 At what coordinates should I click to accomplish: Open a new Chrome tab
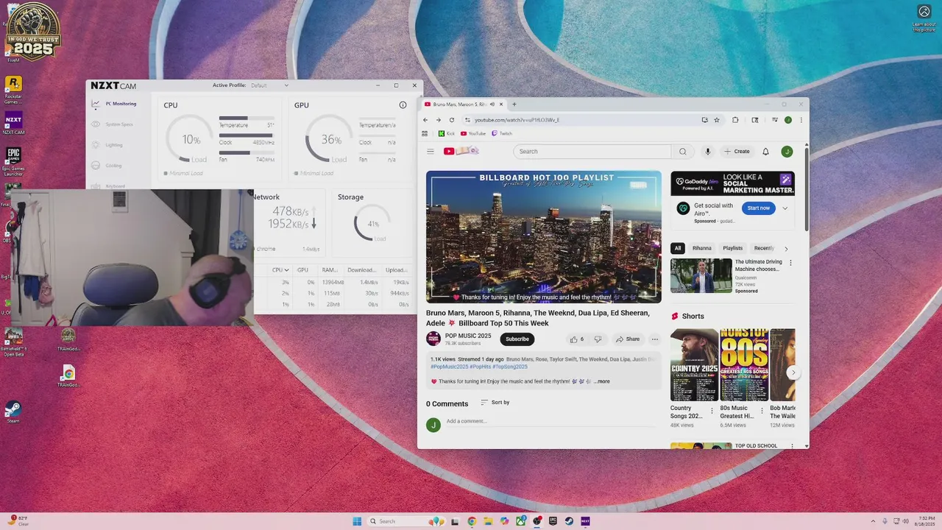(x=514, y=105)
